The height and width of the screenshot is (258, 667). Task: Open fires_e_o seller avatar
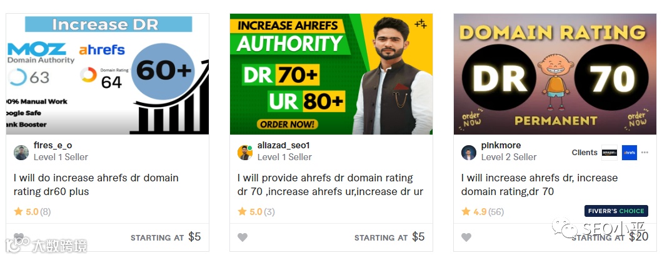pos(21,153)
